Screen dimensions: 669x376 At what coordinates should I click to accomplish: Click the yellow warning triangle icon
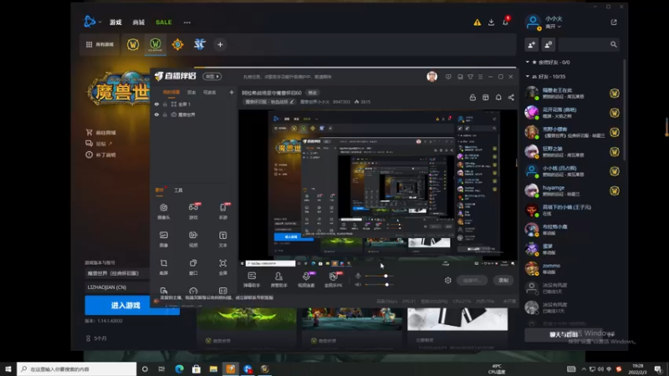coord(477,23)
